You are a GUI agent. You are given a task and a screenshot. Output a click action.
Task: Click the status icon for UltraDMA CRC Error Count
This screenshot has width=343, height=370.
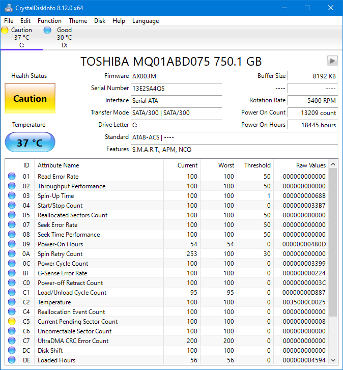click(12, 341)
